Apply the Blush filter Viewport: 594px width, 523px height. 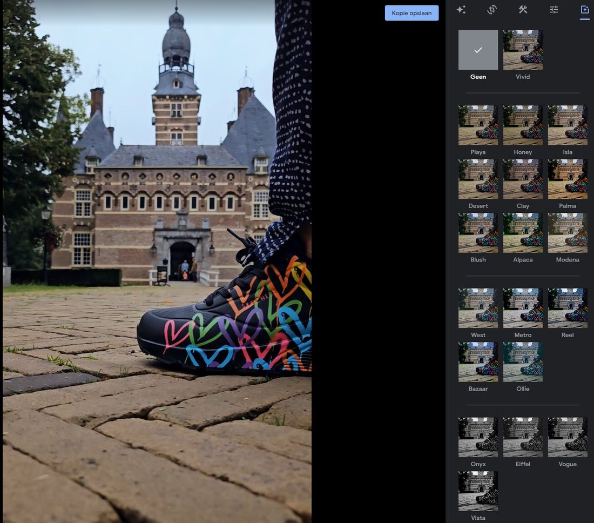[478, 233]
